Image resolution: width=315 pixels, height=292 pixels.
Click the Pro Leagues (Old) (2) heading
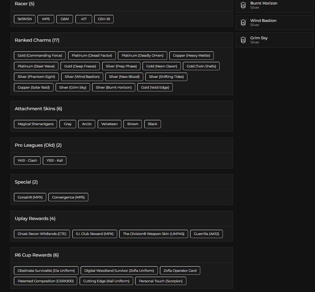(x=38, y=145)
